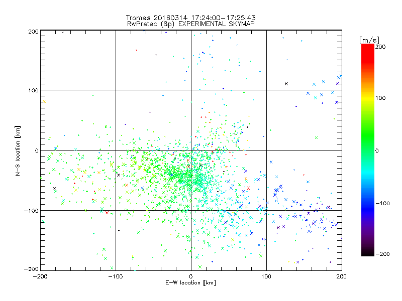
Task: Select the 'E-W location [km]' axis label
Action: pyautogui.click(x=191, y=283)
